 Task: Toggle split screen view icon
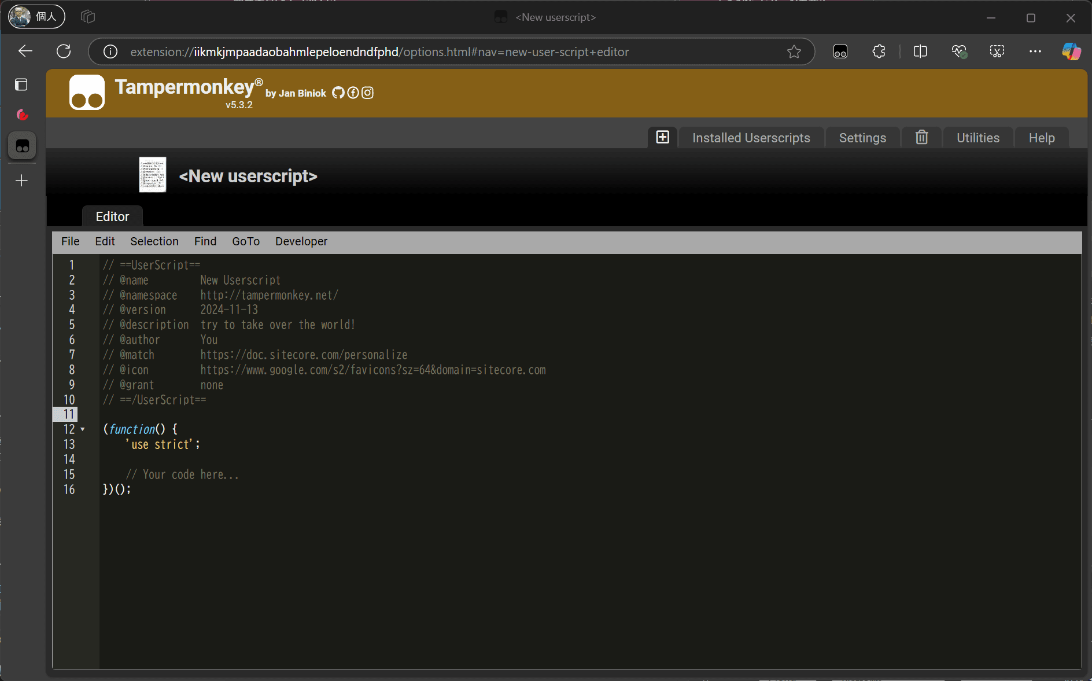point(920,51)
